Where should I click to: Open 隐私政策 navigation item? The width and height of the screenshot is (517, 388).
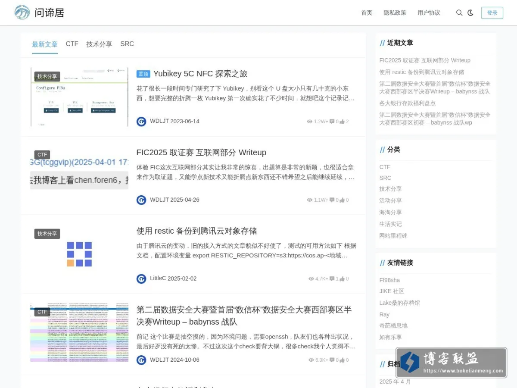tap(395, 13)
